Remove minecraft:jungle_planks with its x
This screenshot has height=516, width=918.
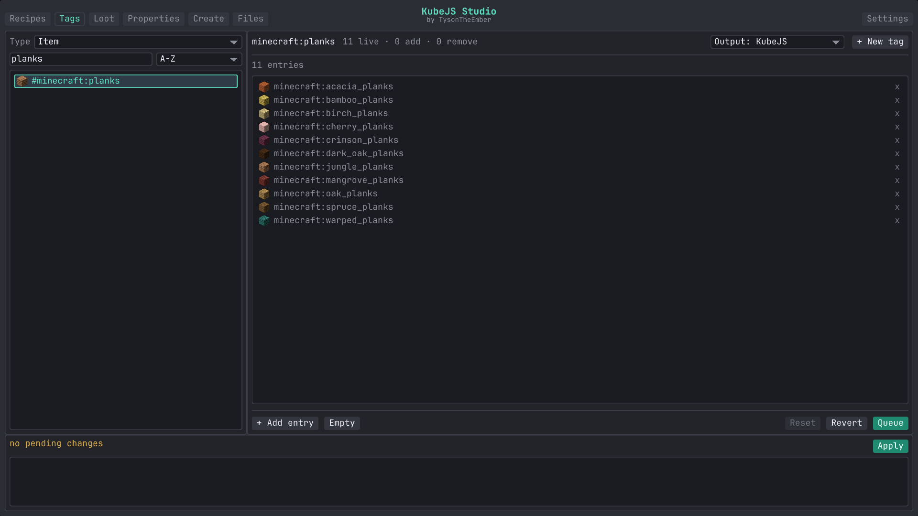(897, 167)
